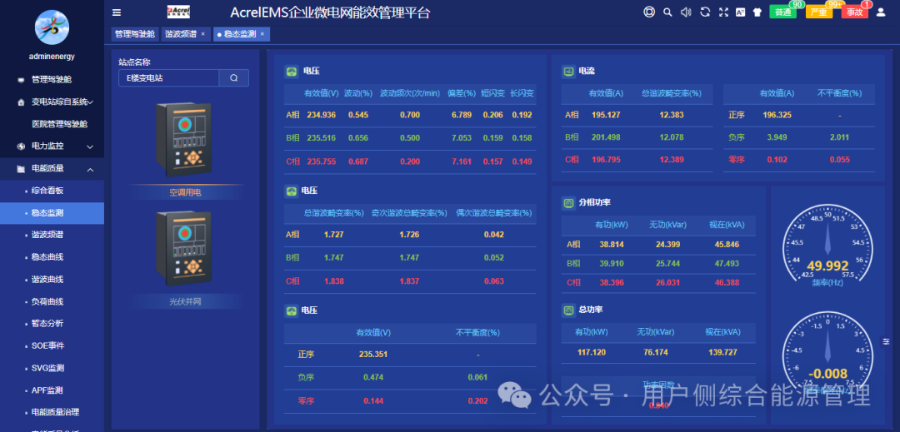Viewport: 900px width, 432px height.
Task: Open 普通 alarms green badge button
Action: pos(782,12)
